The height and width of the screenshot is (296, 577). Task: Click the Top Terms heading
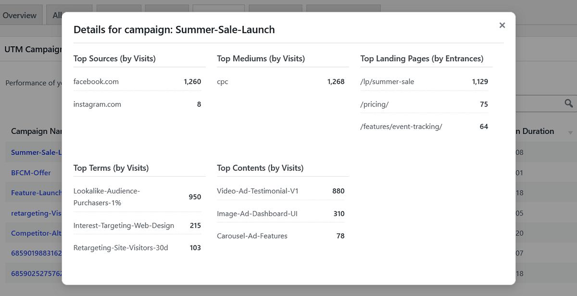(x=111, y=167)
